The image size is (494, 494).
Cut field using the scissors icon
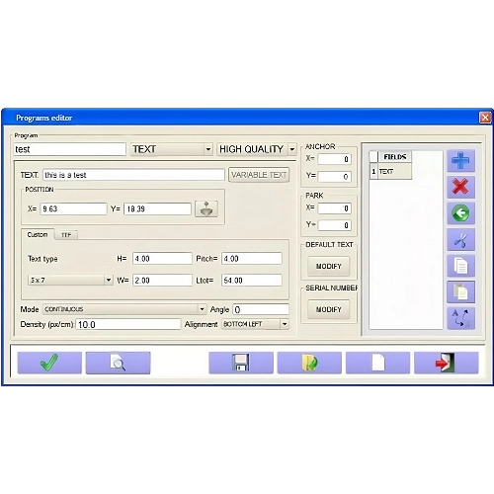[460, 240]
